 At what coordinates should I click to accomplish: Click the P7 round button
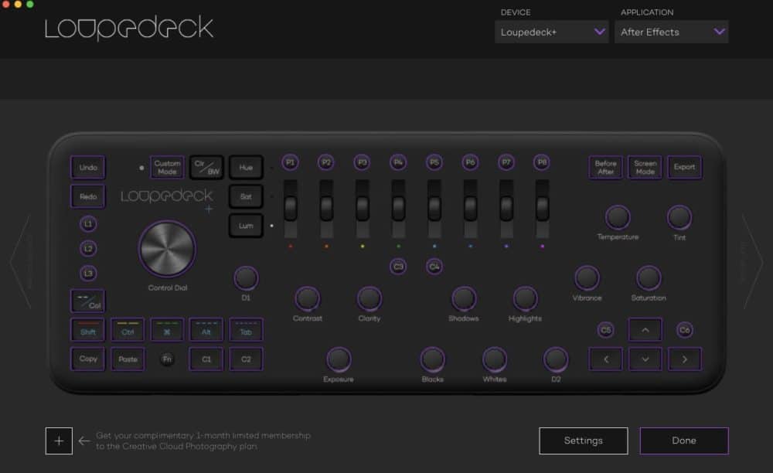[x=506, y=162]
